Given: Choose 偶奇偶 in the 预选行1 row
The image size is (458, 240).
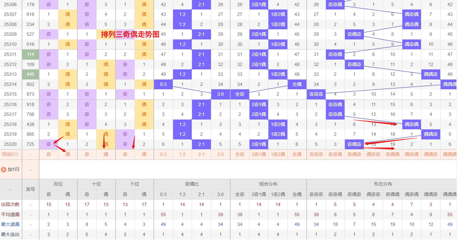Looking at the screenshot, I should [412, 154].
